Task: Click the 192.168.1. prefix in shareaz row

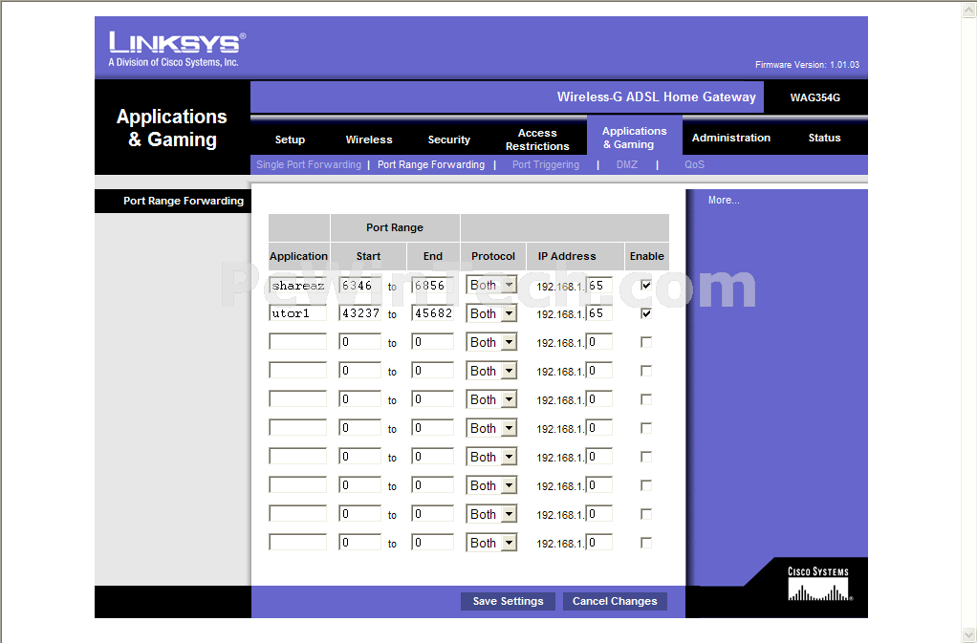Action: pos(560,287)
